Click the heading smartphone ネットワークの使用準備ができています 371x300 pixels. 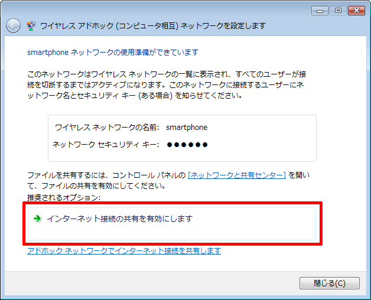click(x=113, y=53)
